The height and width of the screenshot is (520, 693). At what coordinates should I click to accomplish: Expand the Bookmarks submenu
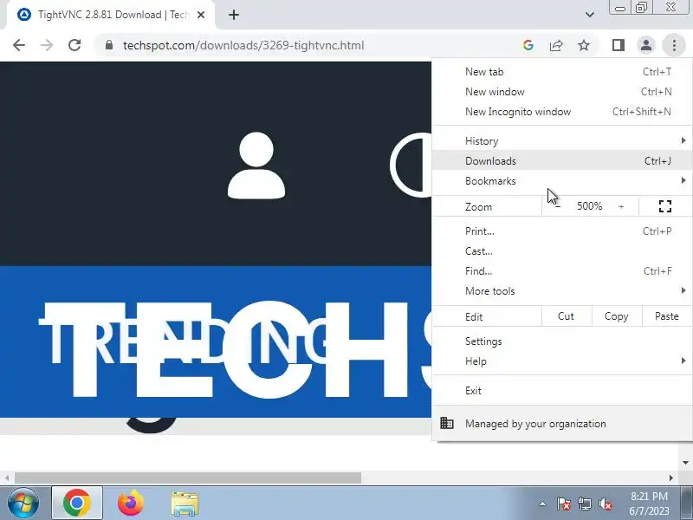tap(561, 181)
